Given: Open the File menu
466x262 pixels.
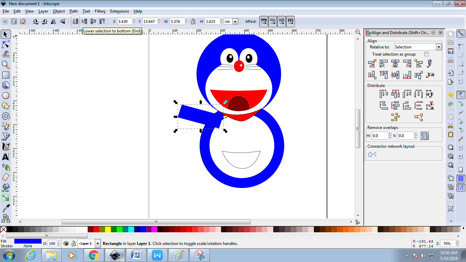Looking at the screenshot, I should 6,11.
